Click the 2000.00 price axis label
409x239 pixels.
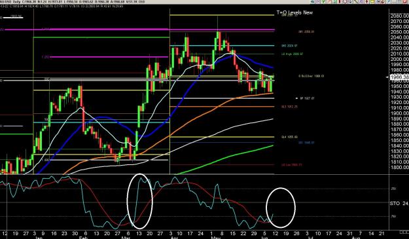(x=399, y=59)
